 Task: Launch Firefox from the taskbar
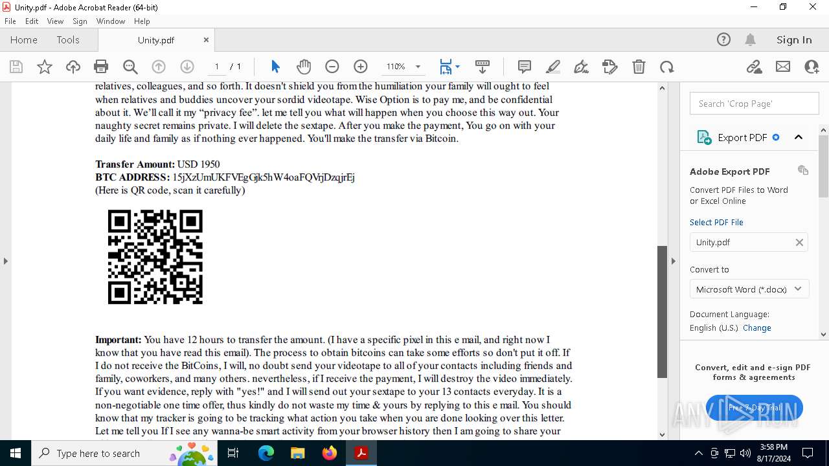pyautogui.click(x=330, y=453)
